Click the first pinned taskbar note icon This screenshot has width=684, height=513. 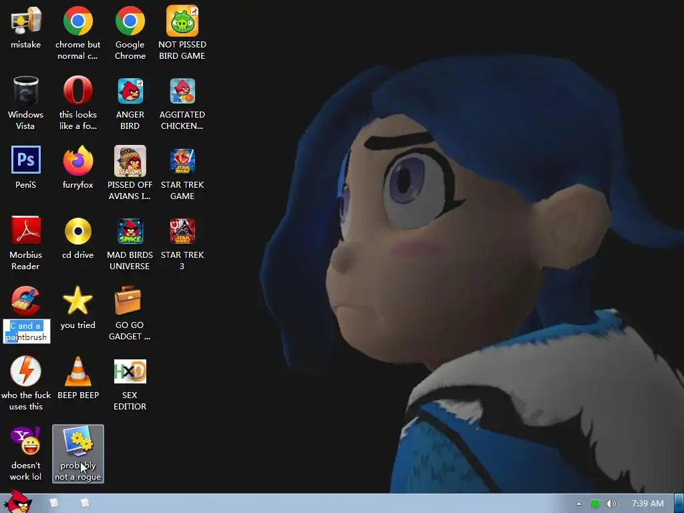click(x=54, y=503)
